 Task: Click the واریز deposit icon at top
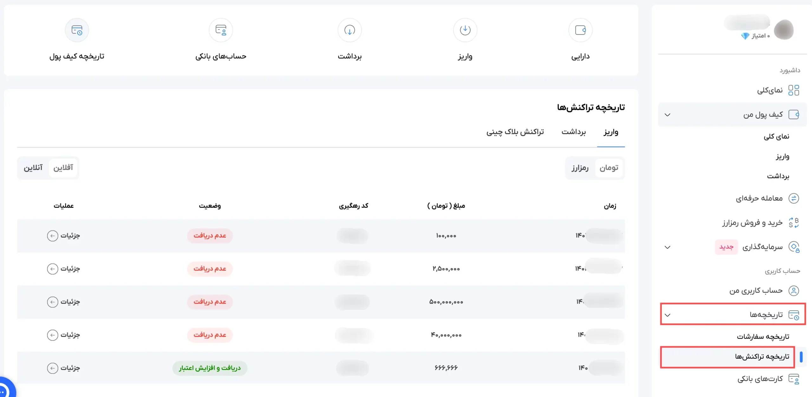[465, 30]
